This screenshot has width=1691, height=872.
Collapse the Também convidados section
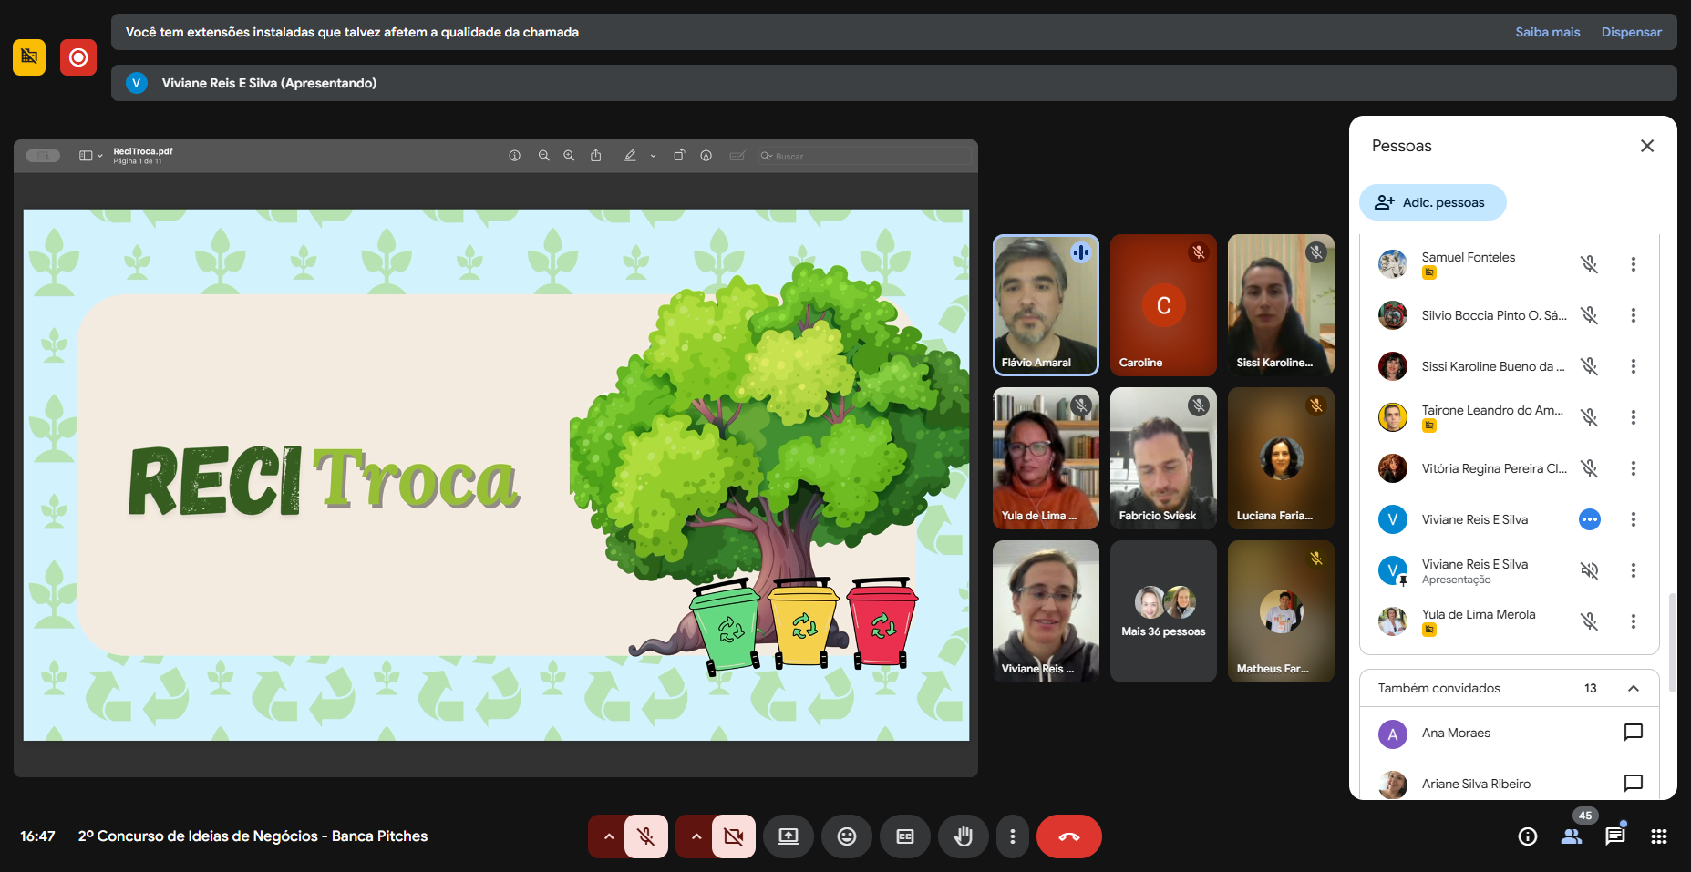point(1633,688)
